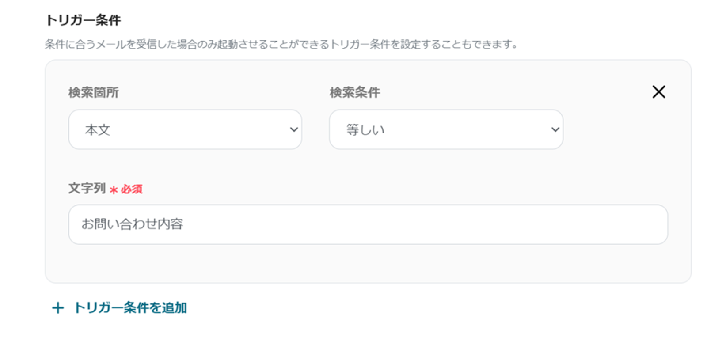707x341 pixels.
Task: Click the red asterisk next to 文字列
Action: [x=114, y=190]
